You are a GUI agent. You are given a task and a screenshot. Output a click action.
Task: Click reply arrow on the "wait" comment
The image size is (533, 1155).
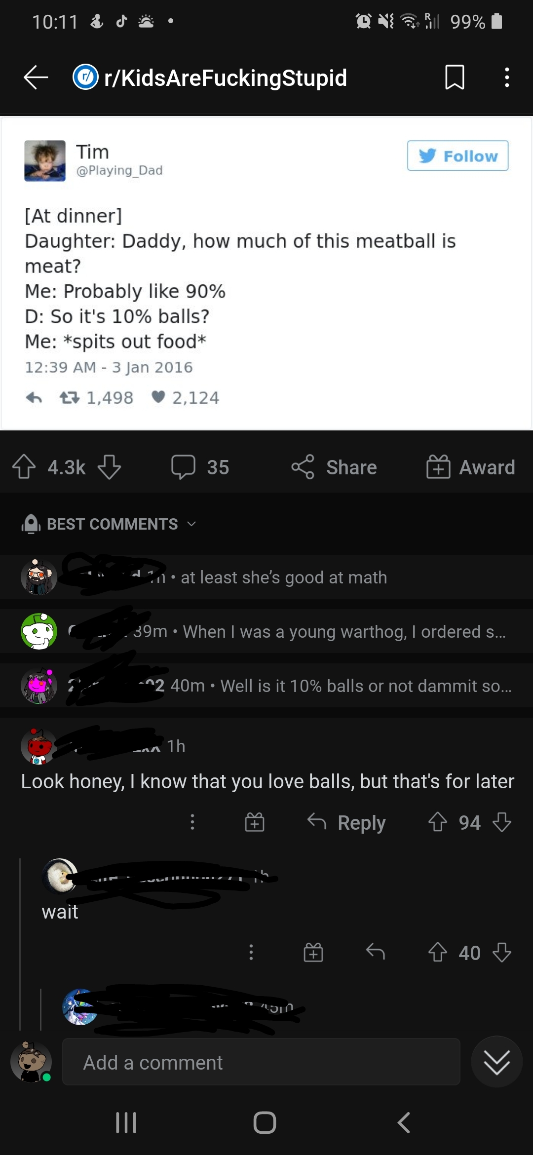point(376,952)
